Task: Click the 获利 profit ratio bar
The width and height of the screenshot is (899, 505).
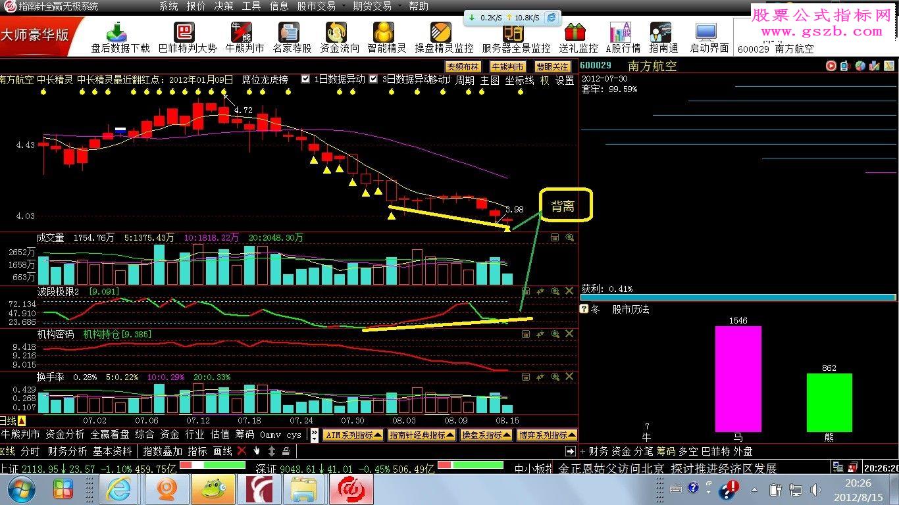Action: click(738, 297)
